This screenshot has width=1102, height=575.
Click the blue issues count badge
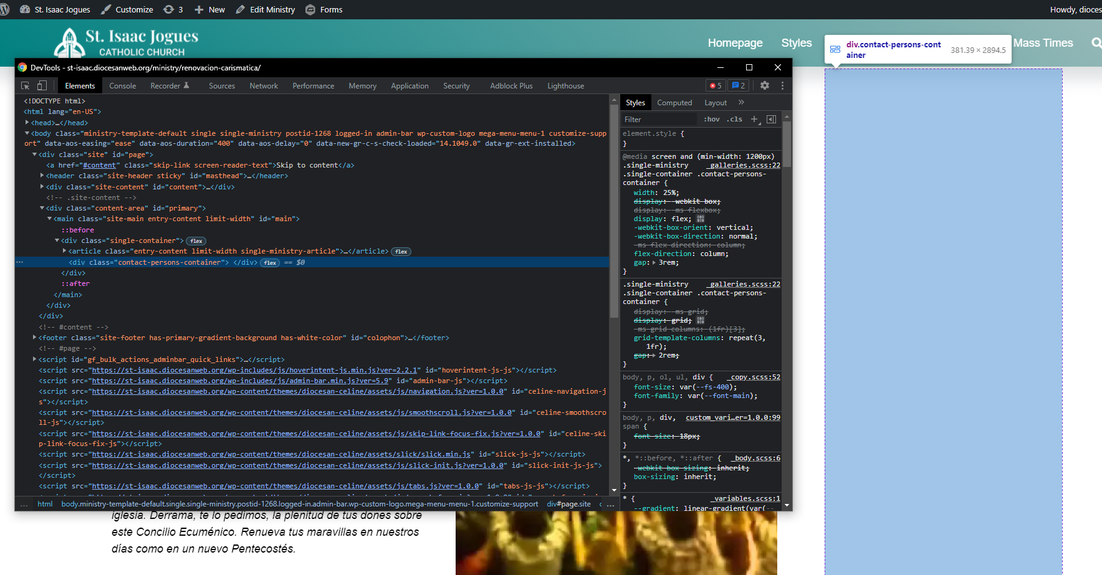tap(738, 86)
